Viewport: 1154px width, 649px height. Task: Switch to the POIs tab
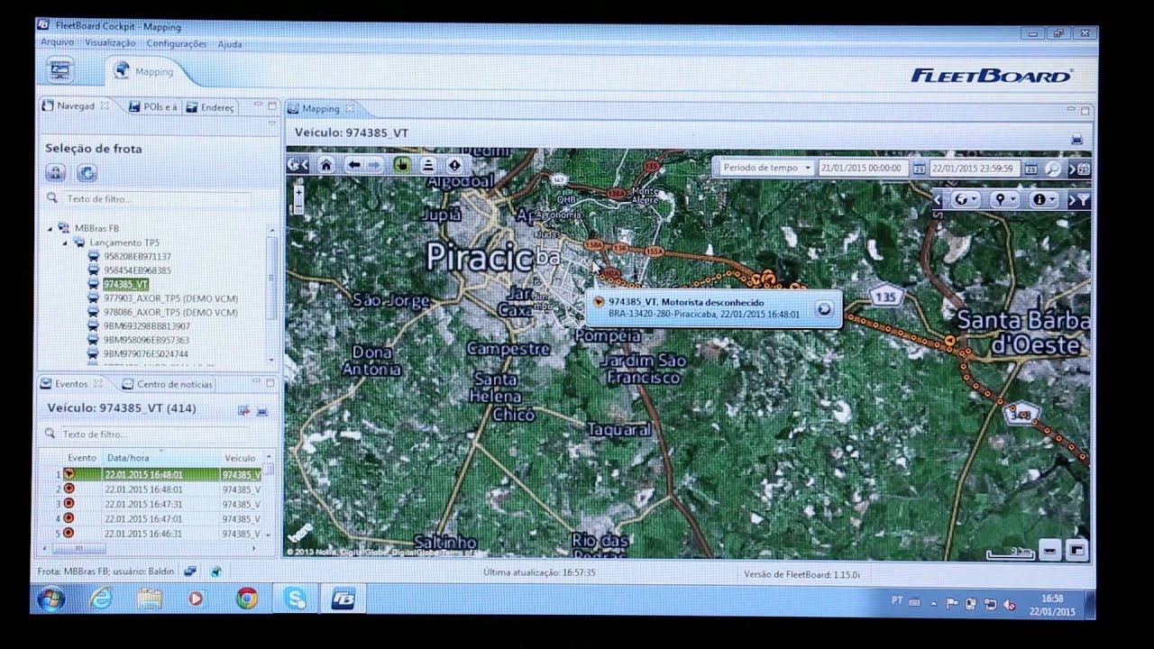tap(152, 106)
